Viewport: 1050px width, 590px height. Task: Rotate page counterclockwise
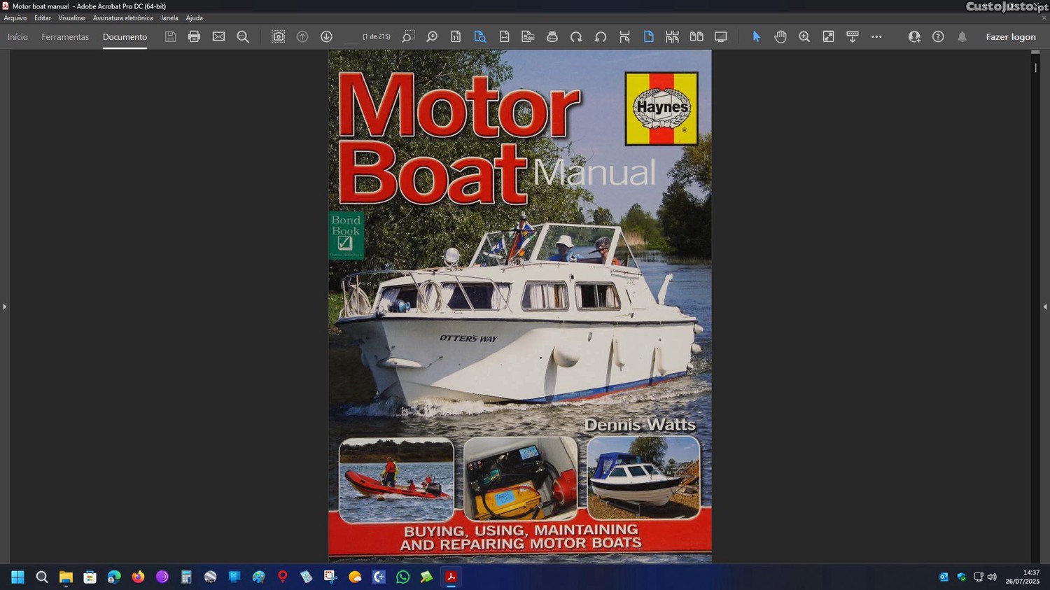pos(601,36)
